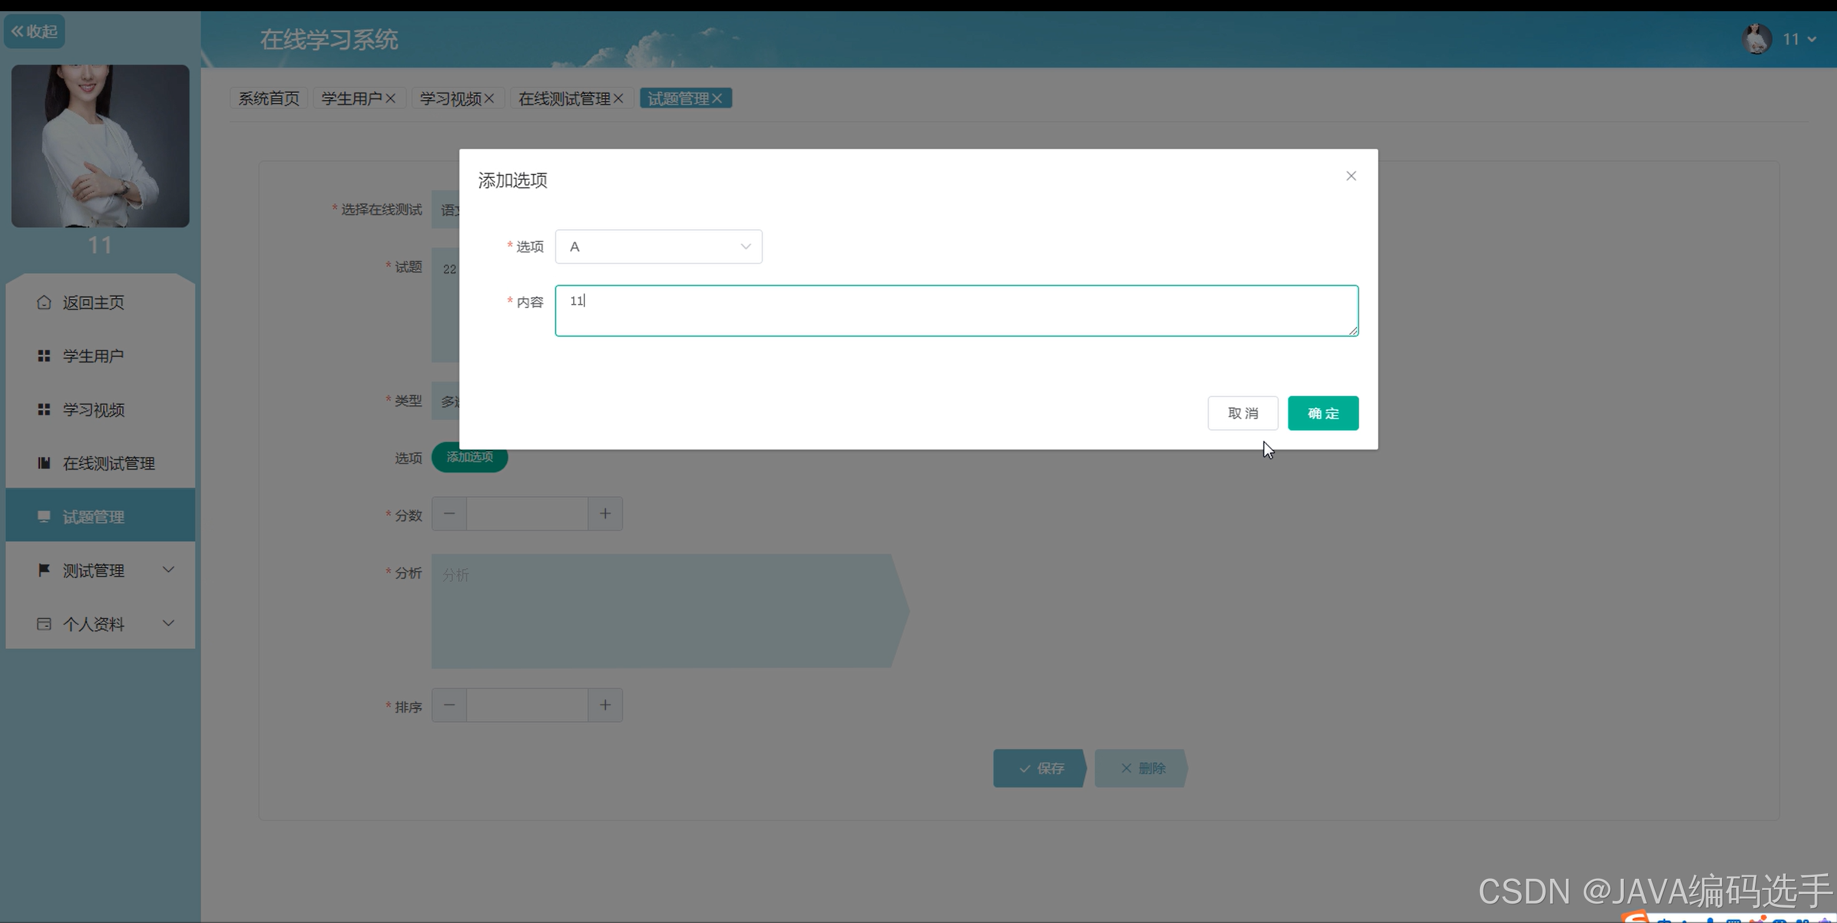
Task: Click the 确定 button in the dialog
Action: point(1323,413)
